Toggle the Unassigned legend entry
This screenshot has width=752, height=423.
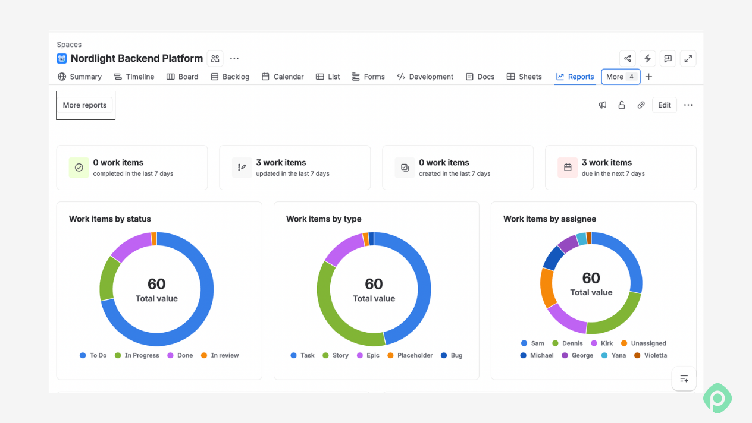644,343
